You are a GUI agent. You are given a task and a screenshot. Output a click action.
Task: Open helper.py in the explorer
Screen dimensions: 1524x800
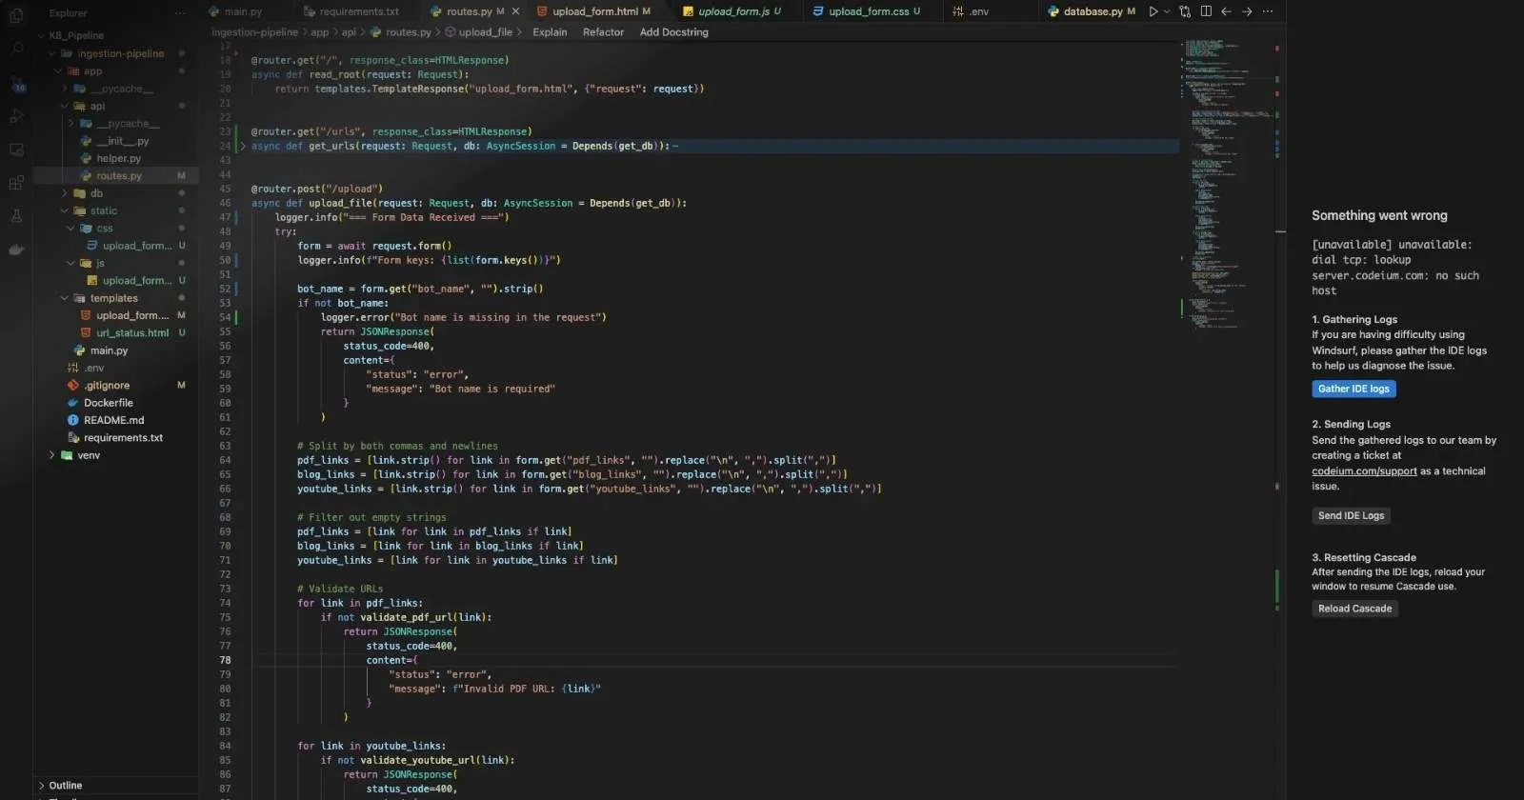click(x=116, y=158)
